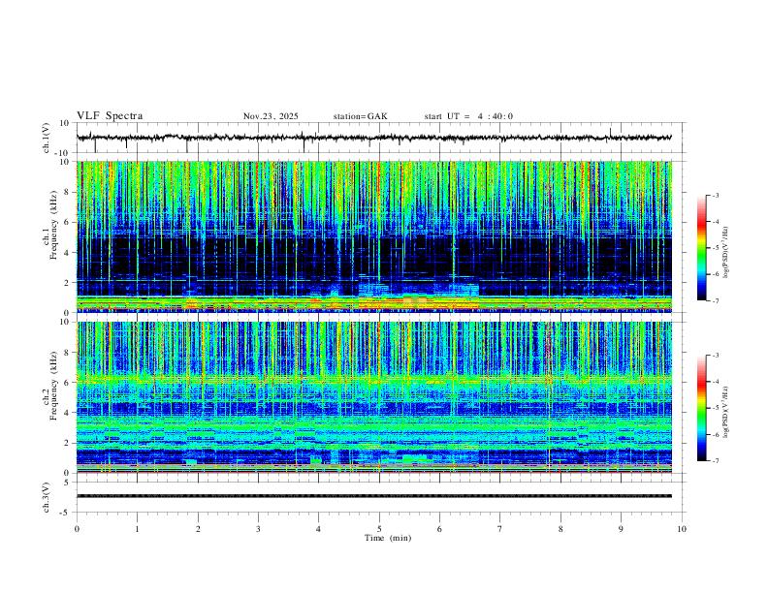The height and width of the screenshot is (593, 768).
Task: Click time axis tick label "1"
Action: 137,529
